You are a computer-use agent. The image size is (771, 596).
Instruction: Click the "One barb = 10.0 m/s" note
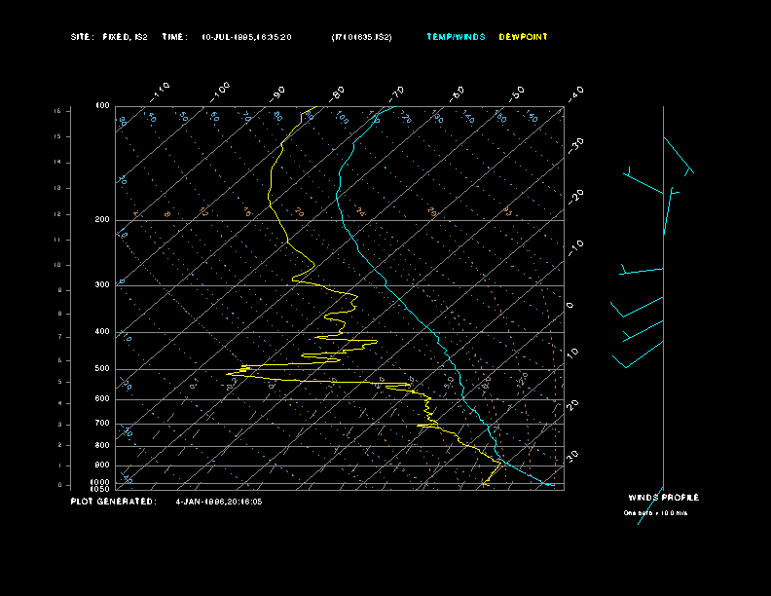point(655,513)
